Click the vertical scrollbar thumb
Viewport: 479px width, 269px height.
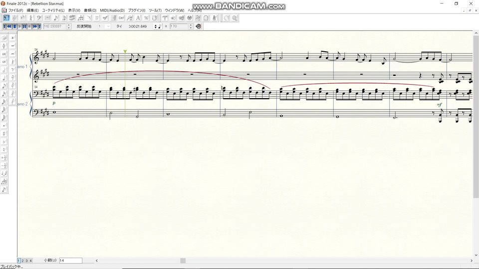click(x=476, y=117)
